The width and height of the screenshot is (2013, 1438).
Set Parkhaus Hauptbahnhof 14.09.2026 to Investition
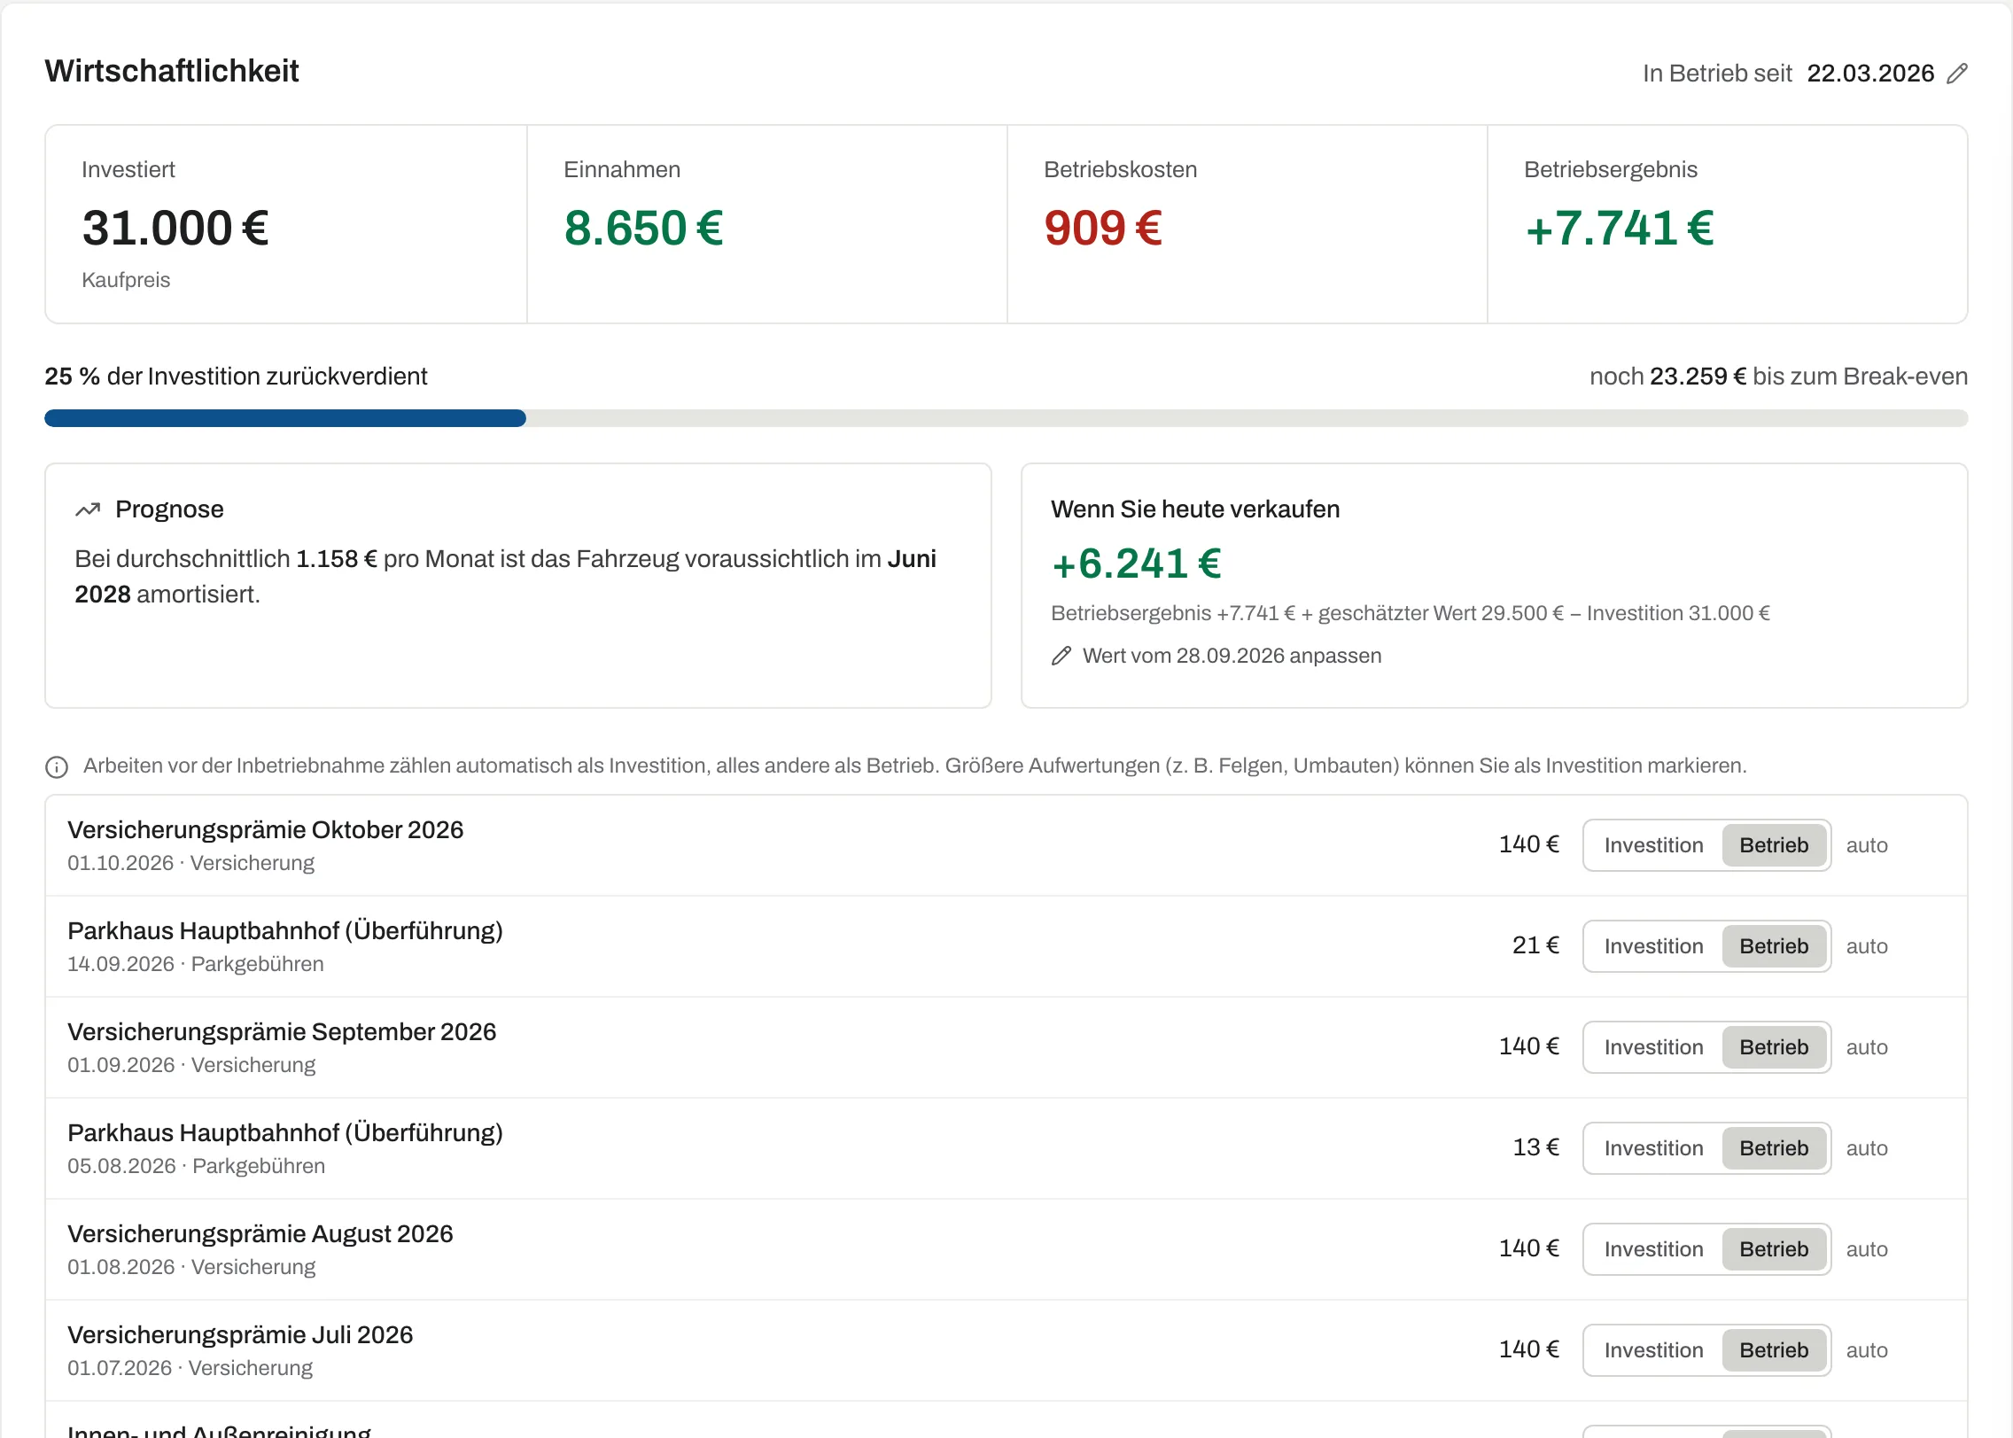coord(1653,946)
